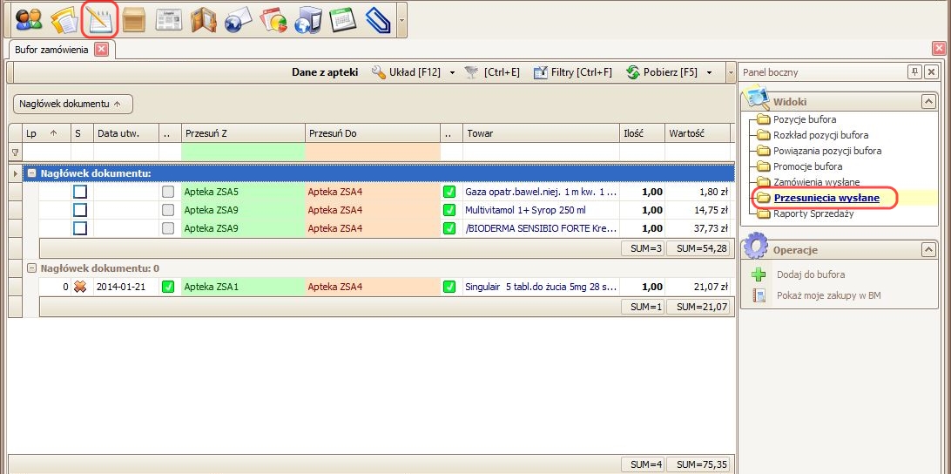
Task: Open the globe with envelope icon
Action: click(x=238, y=19)
